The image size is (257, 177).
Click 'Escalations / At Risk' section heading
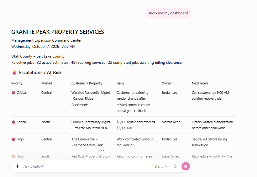[x=40, y=73]
